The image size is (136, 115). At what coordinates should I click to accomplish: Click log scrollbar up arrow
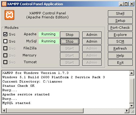coord(131,73)
